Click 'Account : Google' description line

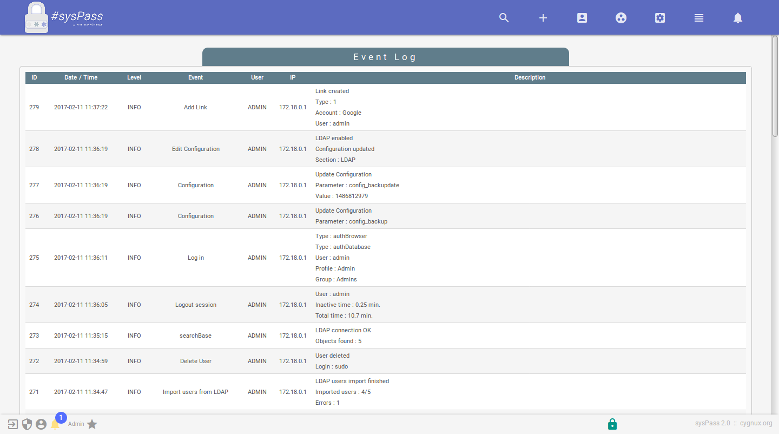[x=338, y=113]
